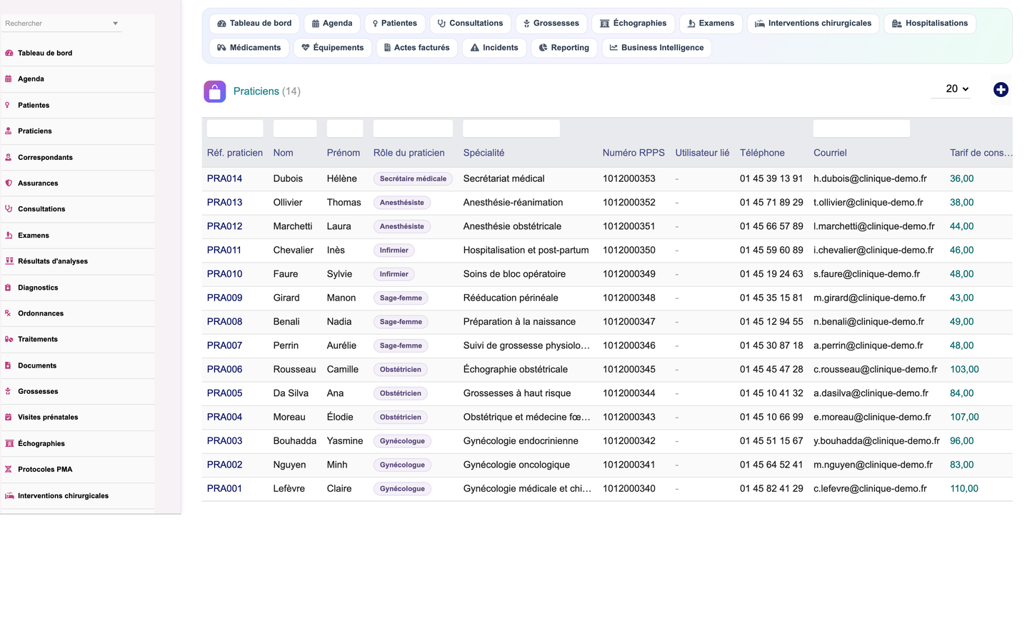The height and width of the screenshot is (638, 1032).
Task: Open Interventions chirurgicales top tab
Action: [813, 24]
